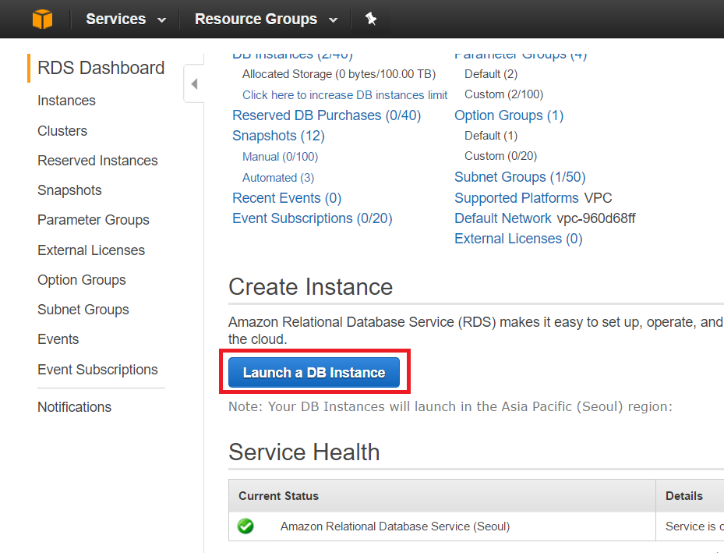724x553 pixels.
Task: Collapse the sidebar with the arrow
Action: [194, 83]
